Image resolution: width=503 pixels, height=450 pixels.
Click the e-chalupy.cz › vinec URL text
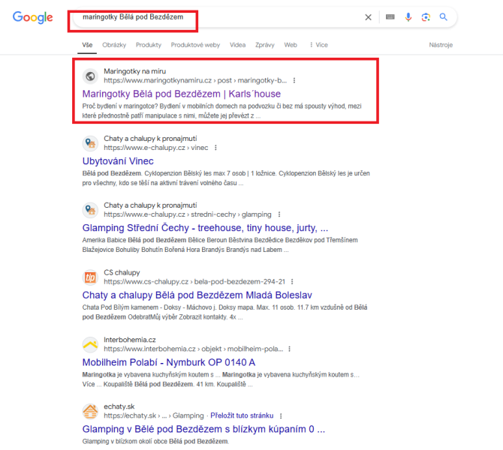pyautogui.click(x=156, y=148)
